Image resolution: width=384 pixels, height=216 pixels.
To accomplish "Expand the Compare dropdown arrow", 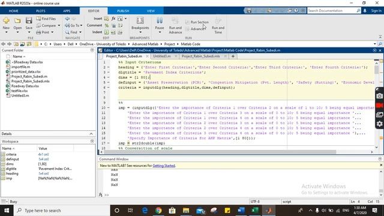I will (59, 25).
